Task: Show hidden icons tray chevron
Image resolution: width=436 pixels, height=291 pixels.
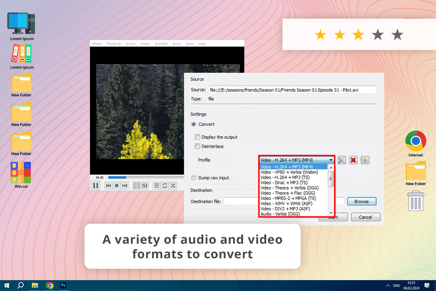Action: (388, 286)
